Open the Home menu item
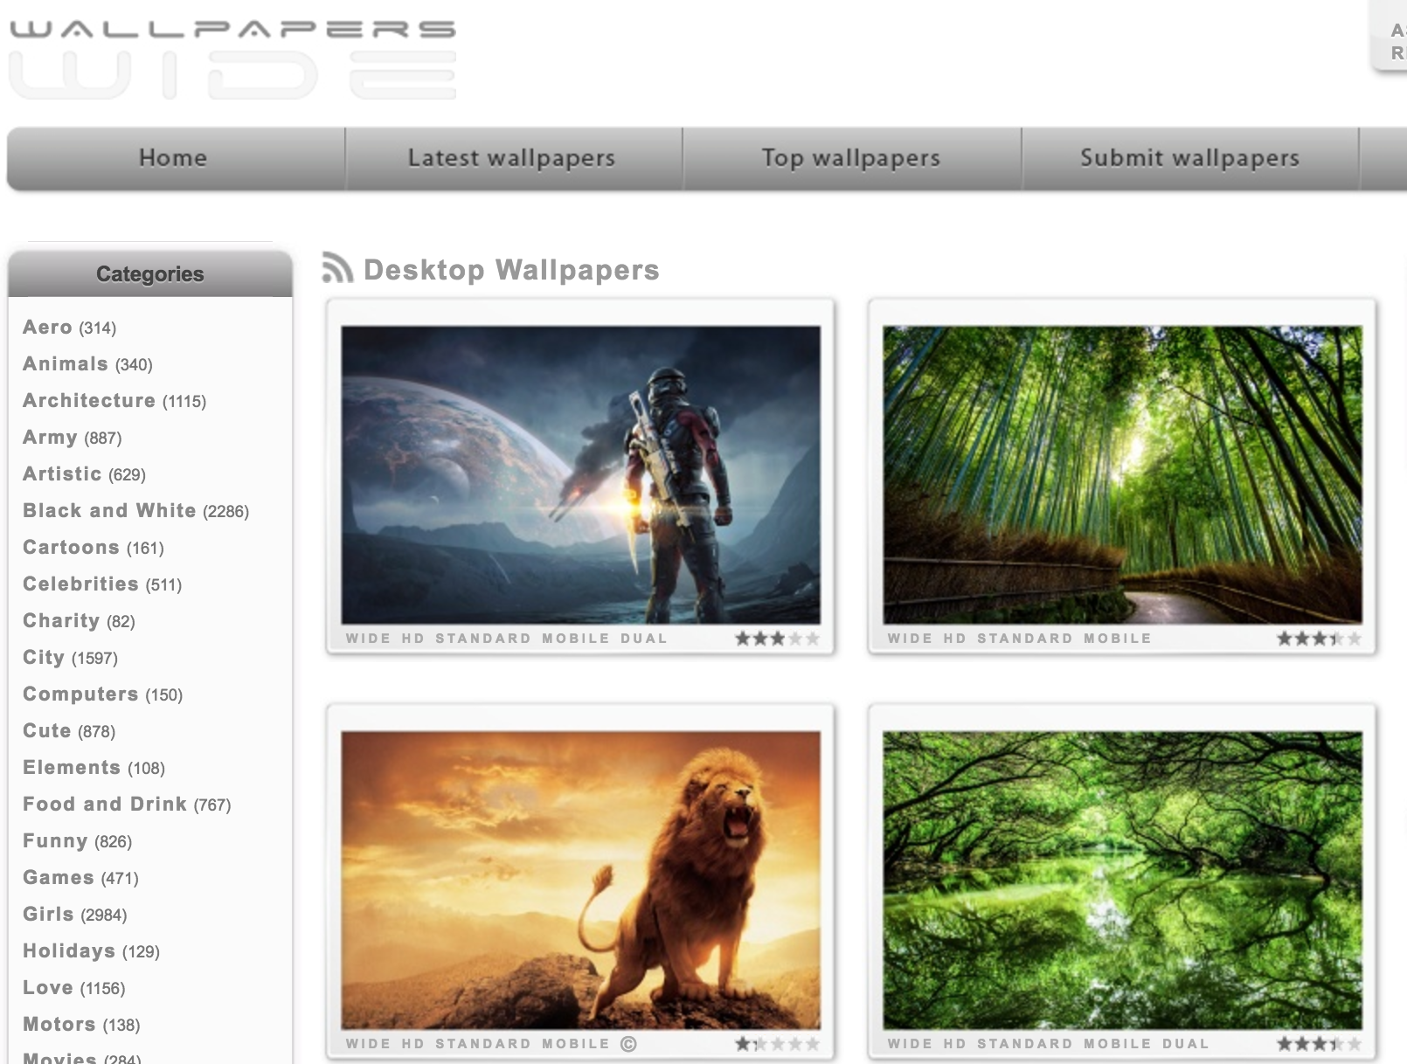 pos(173,158)
